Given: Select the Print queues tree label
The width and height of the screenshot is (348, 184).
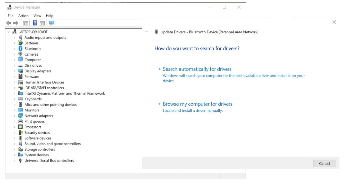Looking at the screenshot, I should [35, 121].
